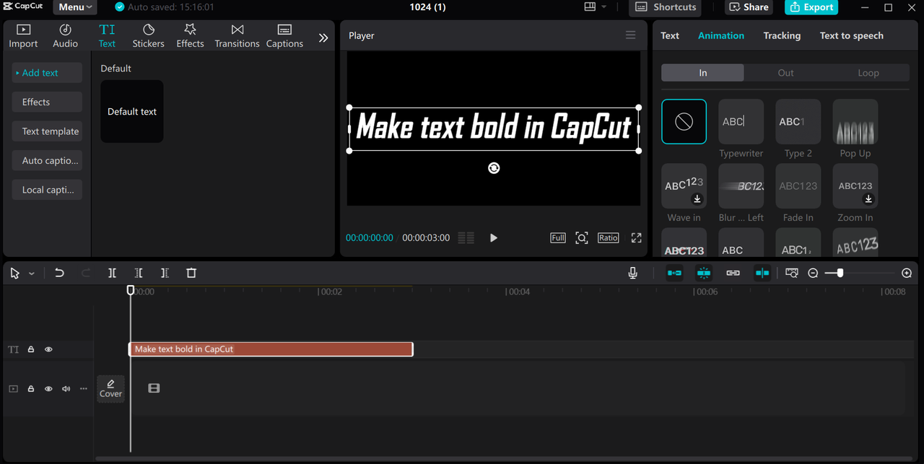Click the Export button
Screen dimensions: 924x464
(811, 7)
